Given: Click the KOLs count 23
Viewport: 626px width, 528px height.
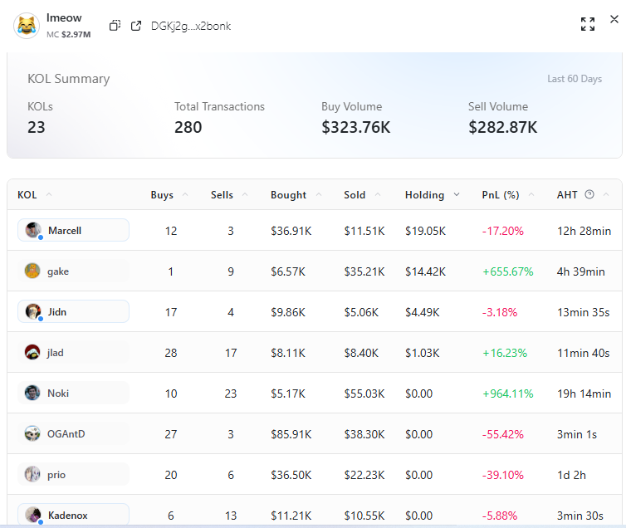Looking at the screenshot, I should tap(37, 127).
